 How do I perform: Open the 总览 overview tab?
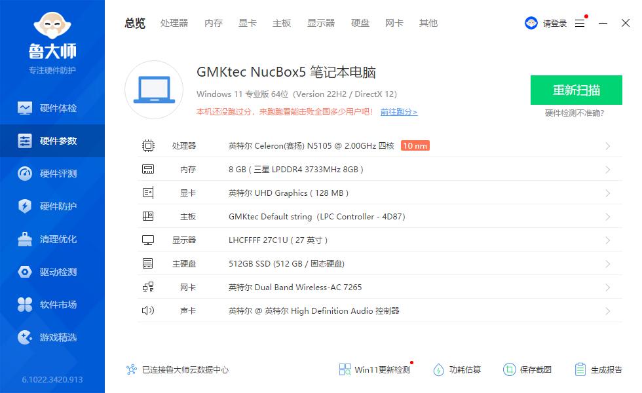[134, 23]
